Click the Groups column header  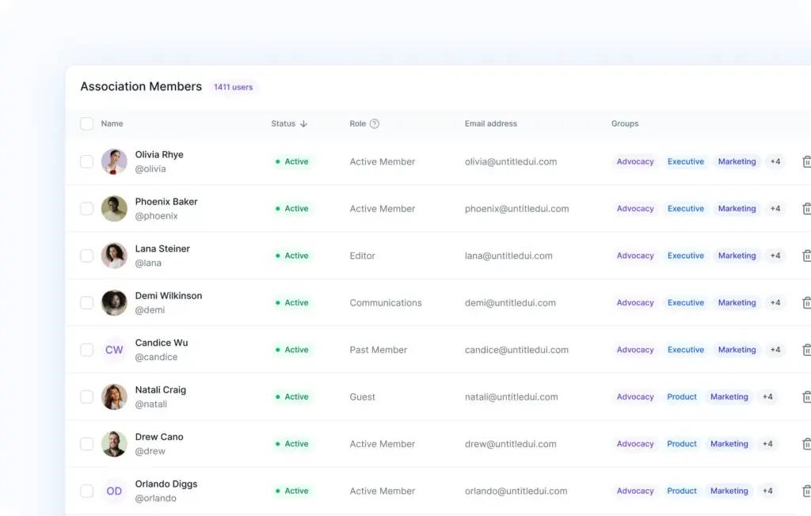click(624, 123)
